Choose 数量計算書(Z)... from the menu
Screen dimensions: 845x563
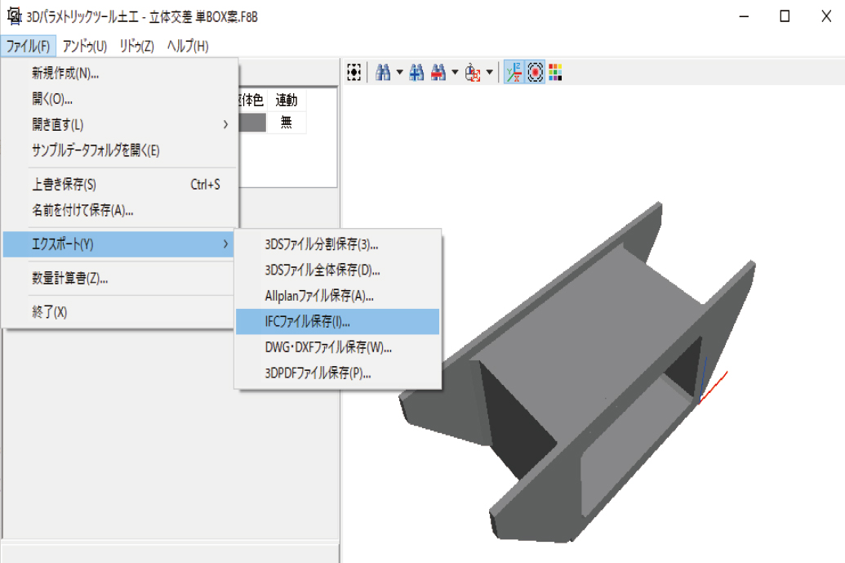pyautogui.click(x=120, y=279)
